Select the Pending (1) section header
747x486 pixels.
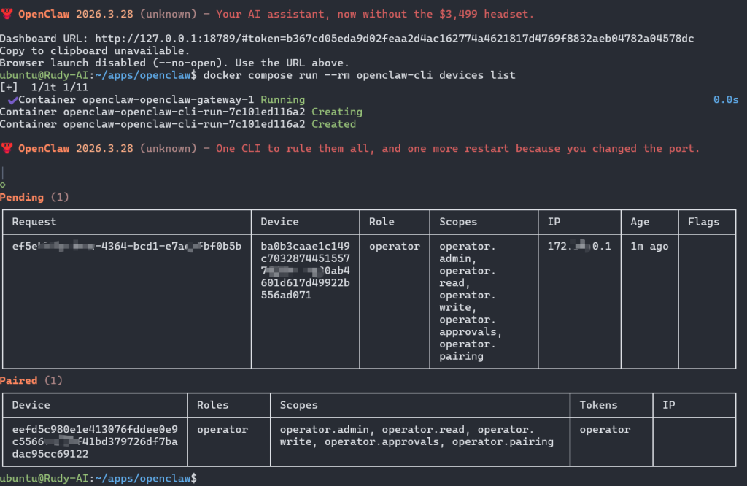(x=34, y=196)
